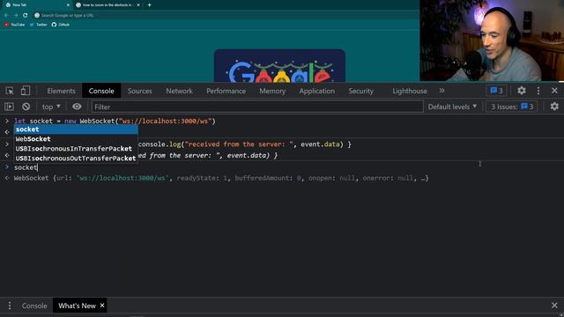Open the Performance tab
The image size is (564, 317).
coord(226,91)
